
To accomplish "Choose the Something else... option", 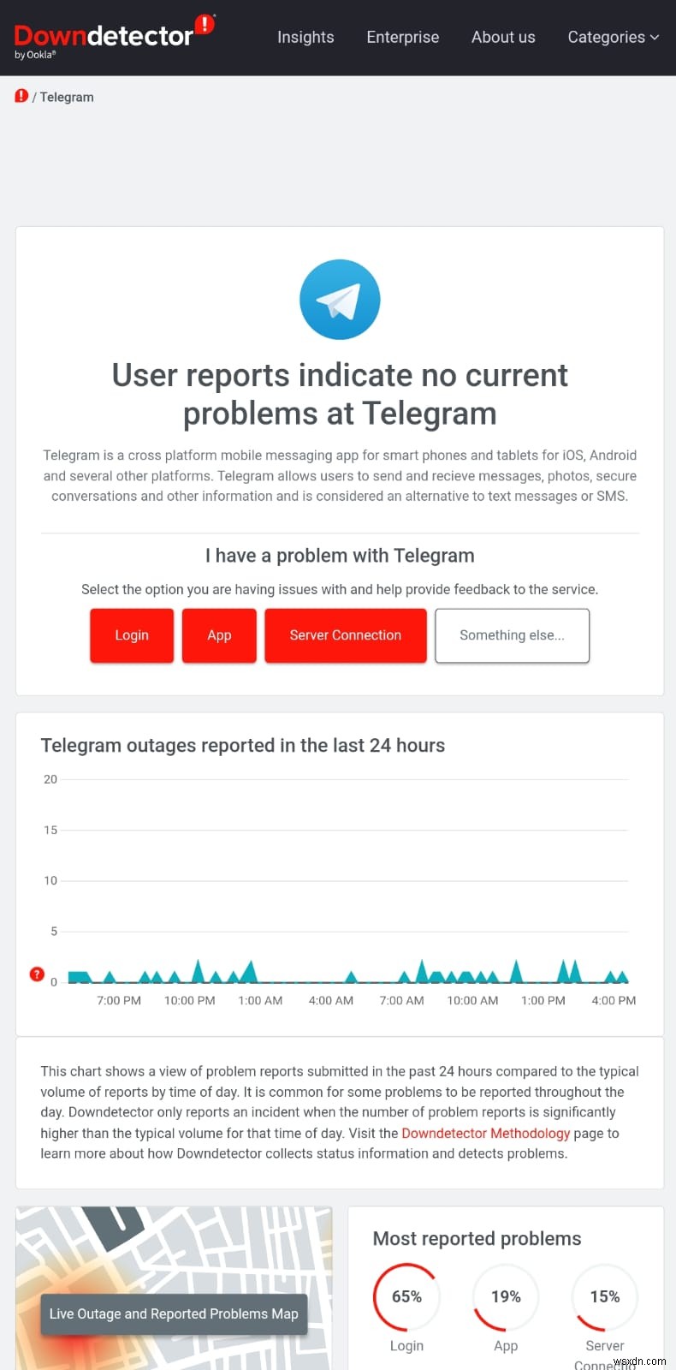I will 512,635.
